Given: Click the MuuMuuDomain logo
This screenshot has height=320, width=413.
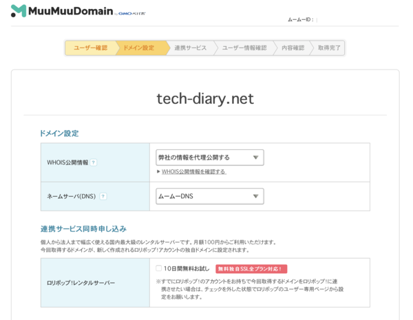Looking at the screenshot, I should coord(62,11).
